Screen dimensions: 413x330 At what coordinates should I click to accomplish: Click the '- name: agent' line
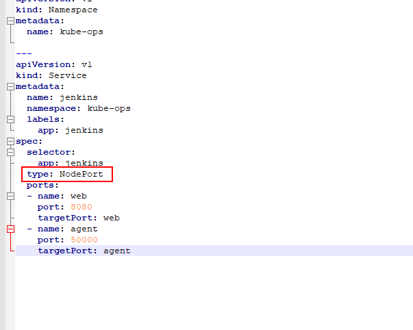pos(62,229)
